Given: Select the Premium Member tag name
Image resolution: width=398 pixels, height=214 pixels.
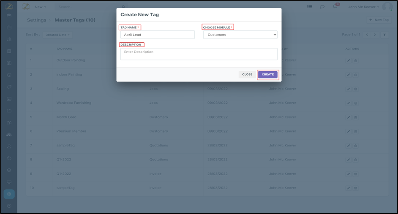Looking at the screenshot, I should pos(71,131).
